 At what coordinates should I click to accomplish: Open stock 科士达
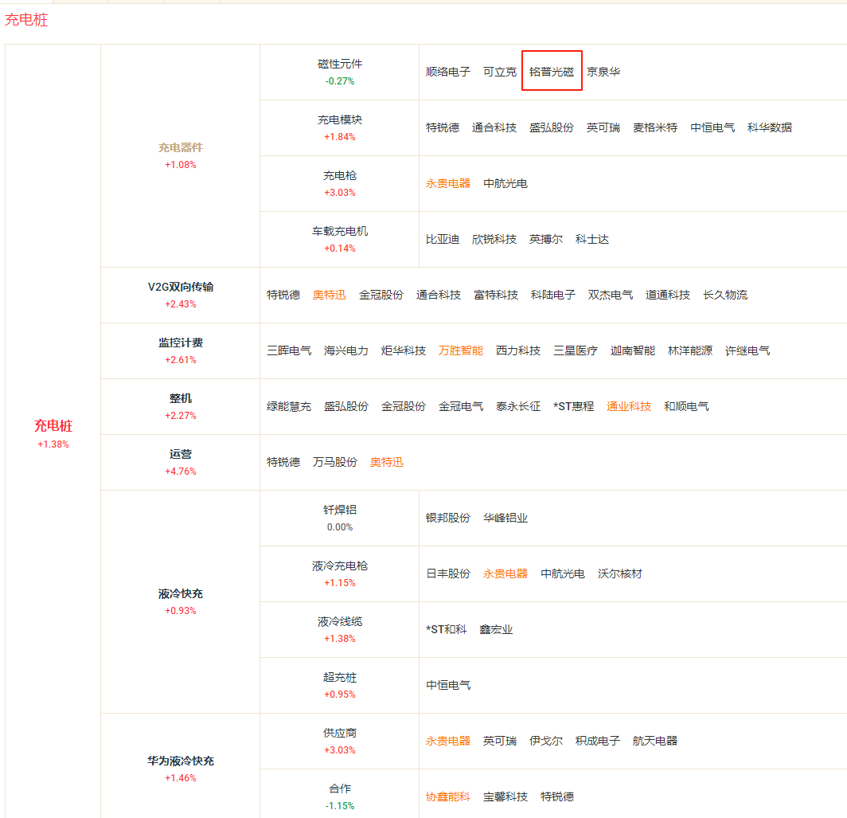(x=592, y=239)
